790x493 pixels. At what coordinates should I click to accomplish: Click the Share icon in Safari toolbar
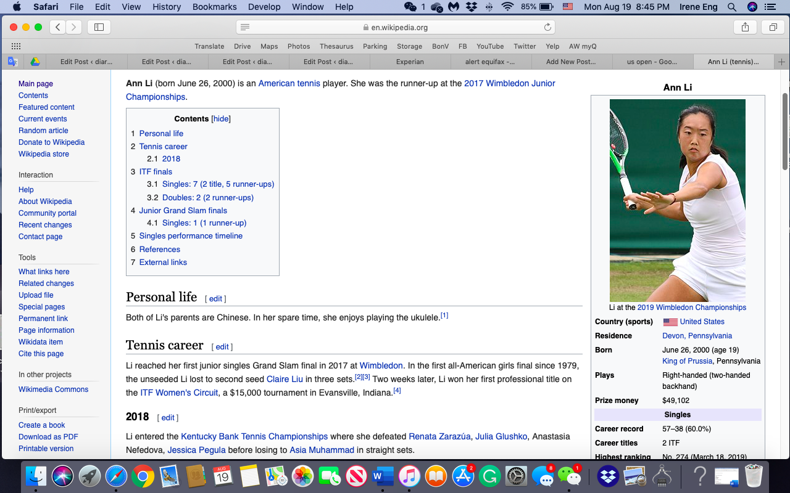click(x=745, y=27)
